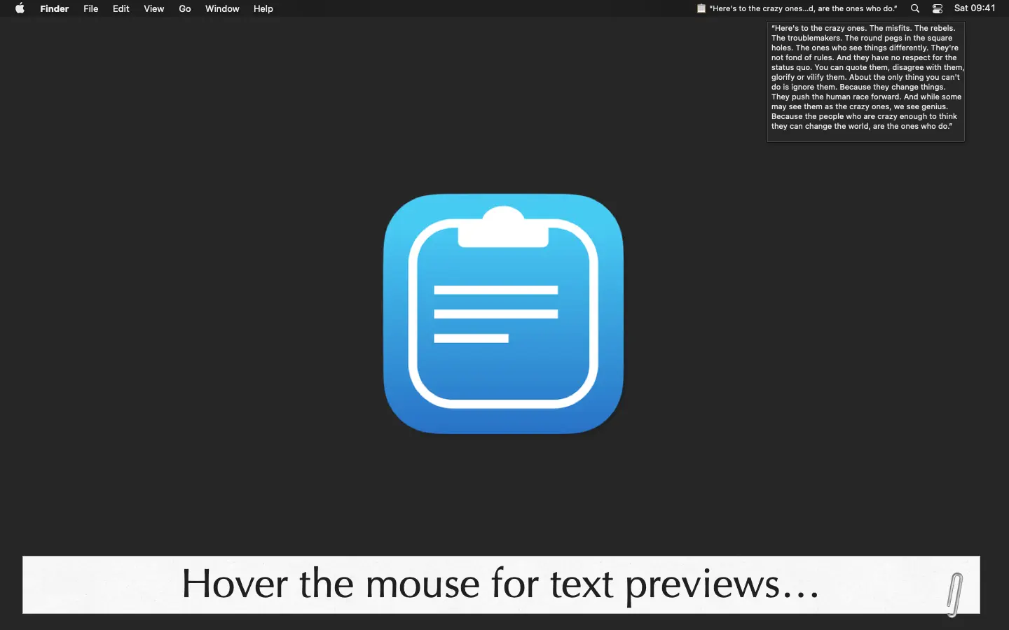The height and width of the screenshot is (630, 1009).
Task: Open the Help menu
Action: point(263,8)
